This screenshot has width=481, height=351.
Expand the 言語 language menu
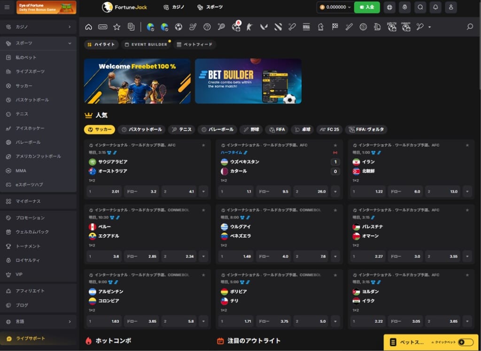coord(39,321)
